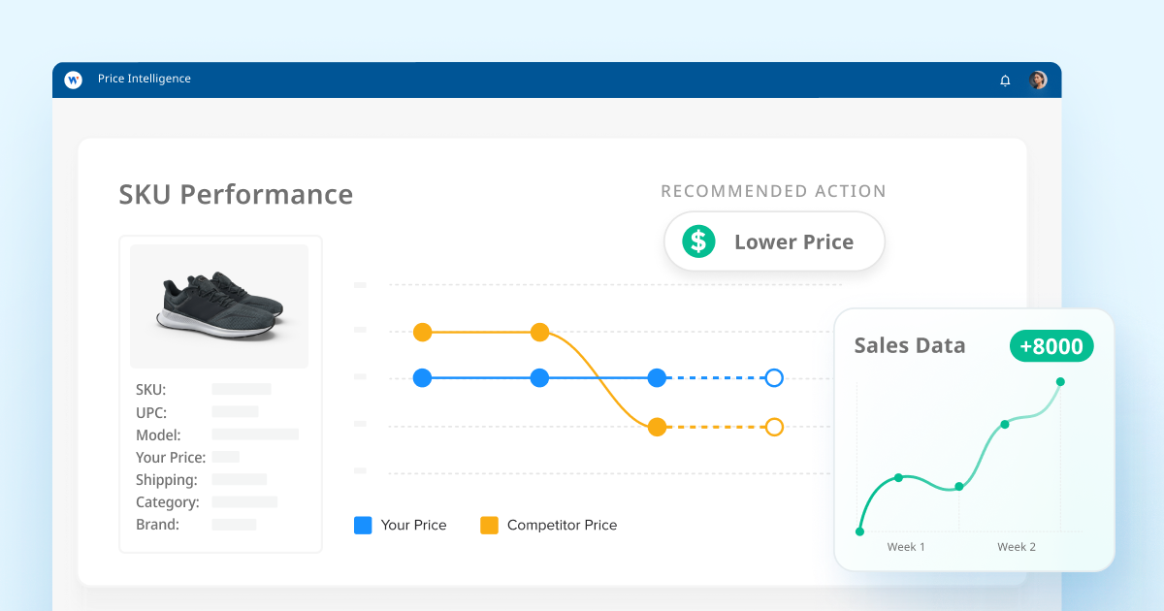This screenshot has height=611, width=1164.
Task: Click the green dollar sign icon
Action: 698,241
